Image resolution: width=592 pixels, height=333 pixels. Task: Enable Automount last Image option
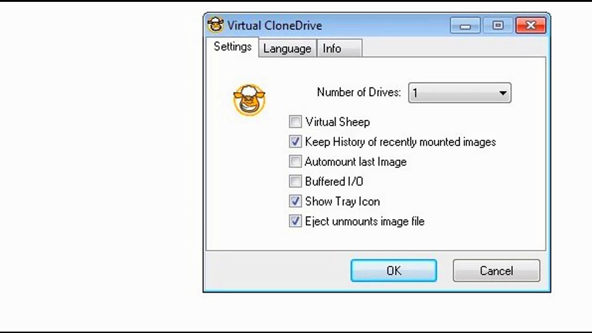pos(295,161)
